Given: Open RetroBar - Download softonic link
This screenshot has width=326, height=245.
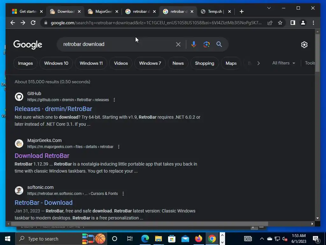Looking at the screenshot, I should pyautogui.click(x=43, y=203).
